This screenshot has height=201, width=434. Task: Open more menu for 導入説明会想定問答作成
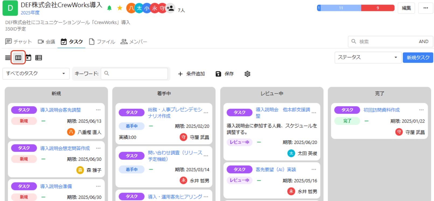tap(98, 148)
